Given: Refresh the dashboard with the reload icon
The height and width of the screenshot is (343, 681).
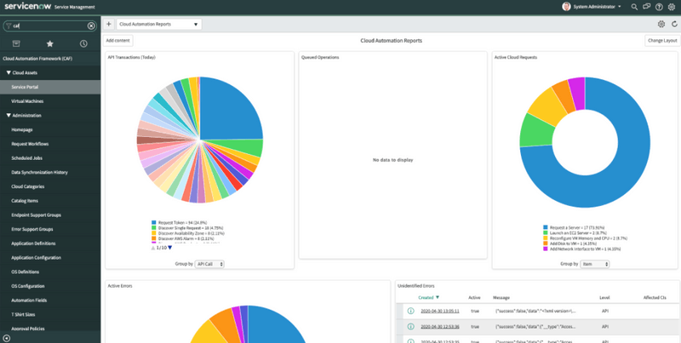Looking at the screenshot, I should pos(674,25).
